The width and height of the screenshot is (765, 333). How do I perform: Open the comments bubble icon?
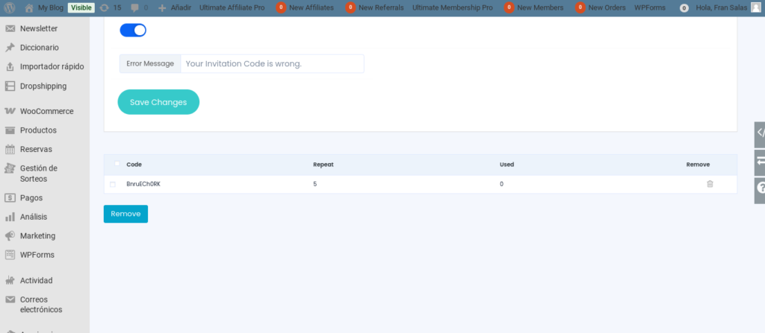coord(134,7)
